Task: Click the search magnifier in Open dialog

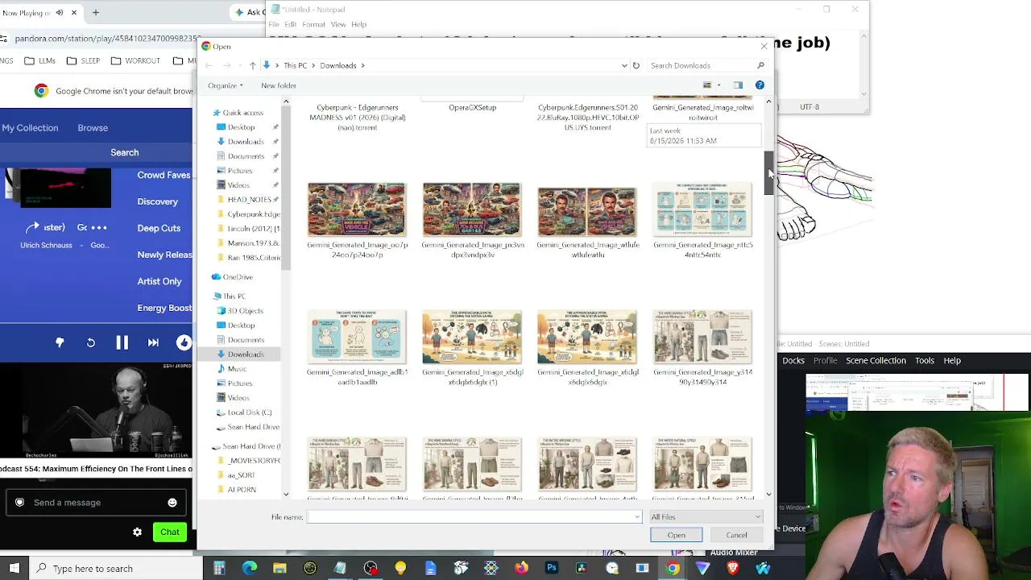Action: [x=760, y=65]
